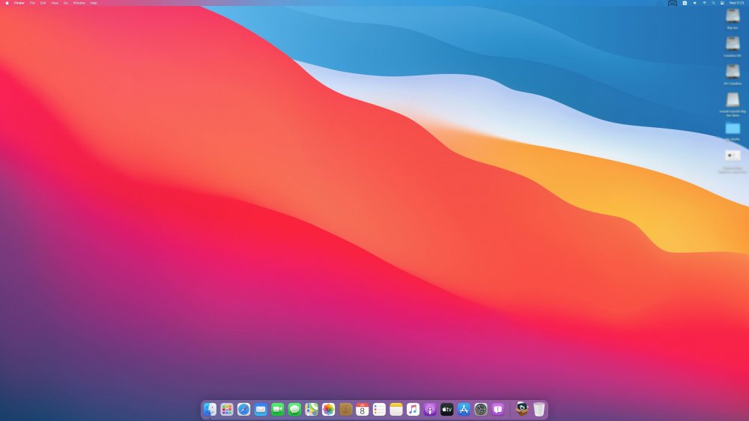Launch Maps from the Dock
This screenshot has width=749, height=421.
click(x=312, y=409)
